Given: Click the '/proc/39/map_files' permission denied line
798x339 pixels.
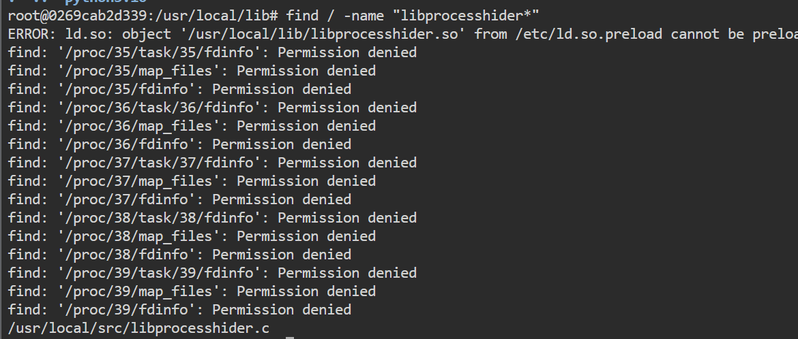Looking at the screenshot, I should (192, 291).
